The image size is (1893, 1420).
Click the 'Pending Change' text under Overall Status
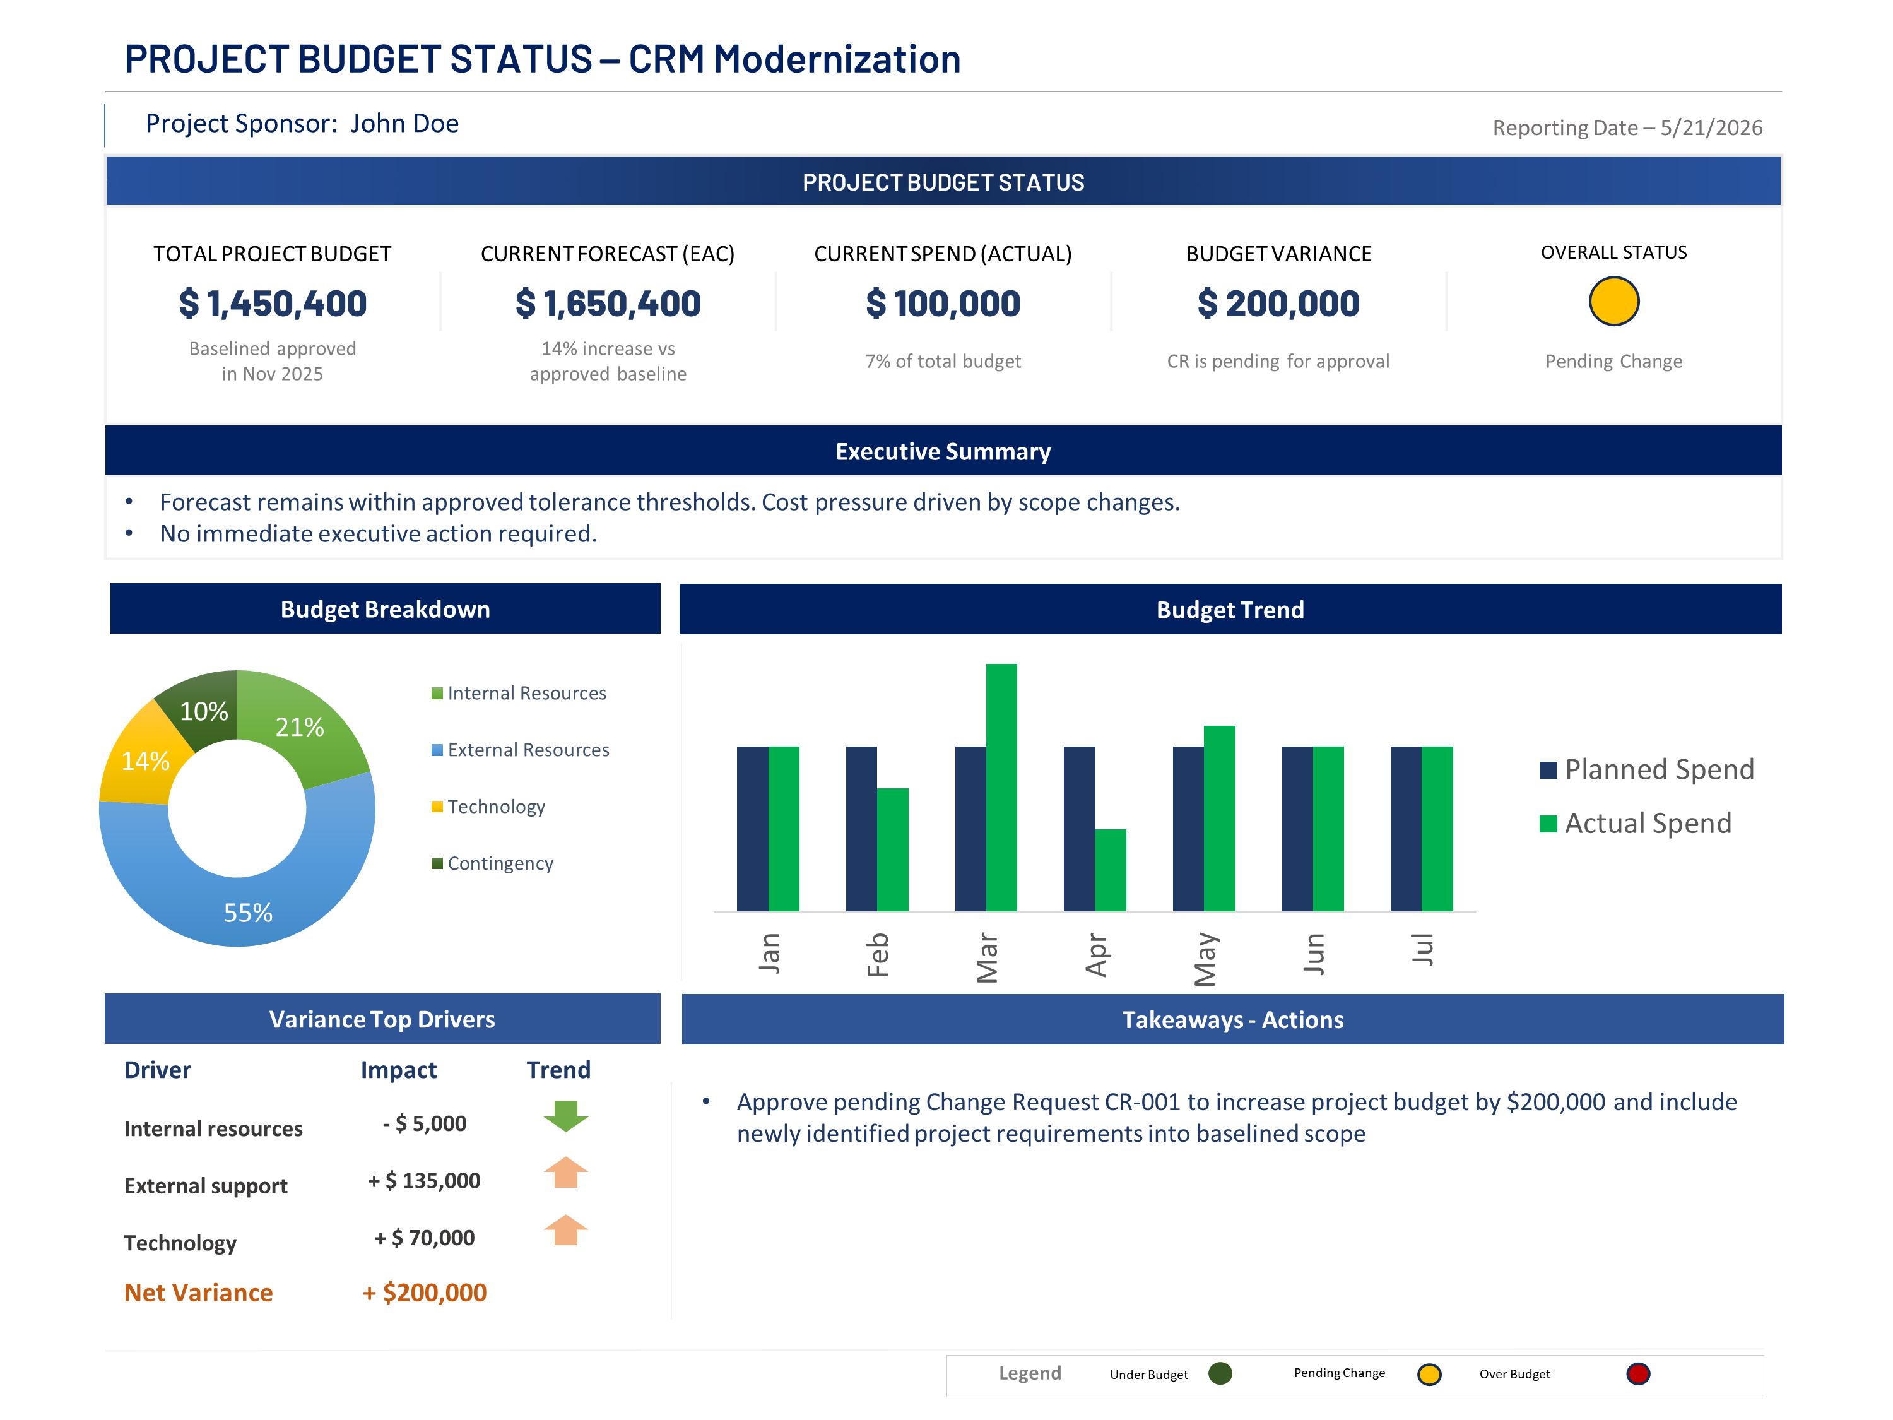(x=1614, y=361)
